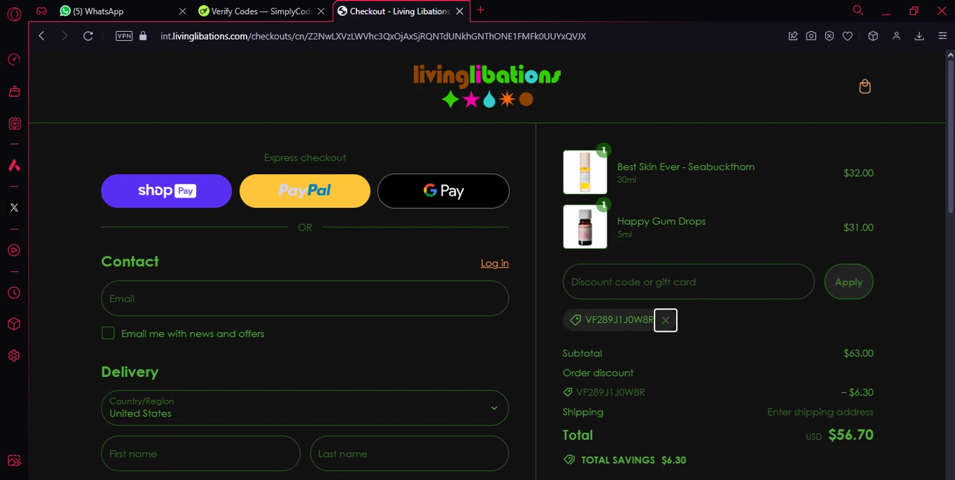Click the Apply discount button
This screenshot has width=955, height=480.
coord(849,282)
